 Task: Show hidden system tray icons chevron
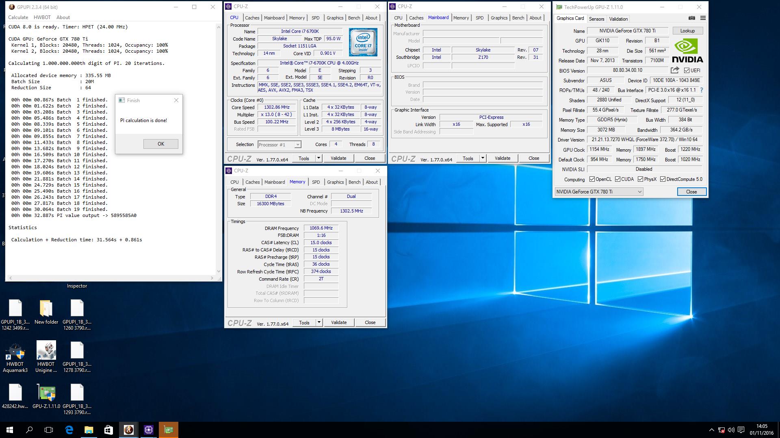tap(711, 430)
